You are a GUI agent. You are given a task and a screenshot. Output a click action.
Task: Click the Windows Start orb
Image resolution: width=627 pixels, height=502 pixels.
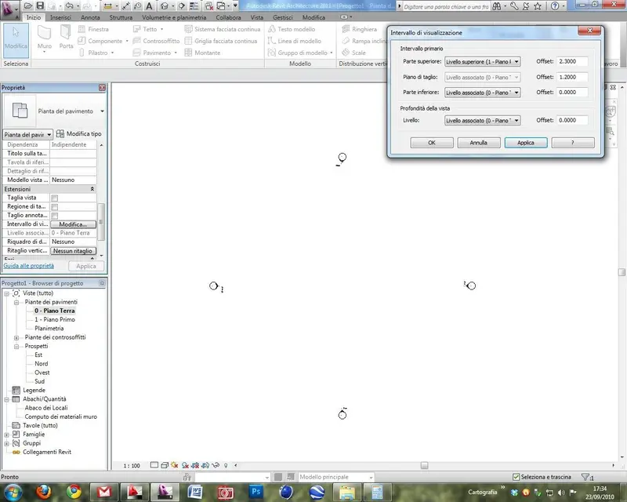click(13, 492)
